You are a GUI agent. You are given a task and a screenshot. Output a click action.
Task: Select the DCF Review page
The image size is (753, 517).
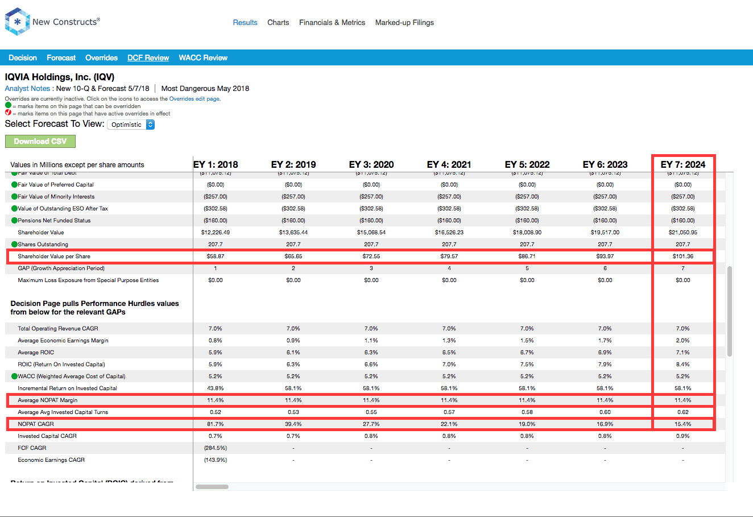coord(148,57)
